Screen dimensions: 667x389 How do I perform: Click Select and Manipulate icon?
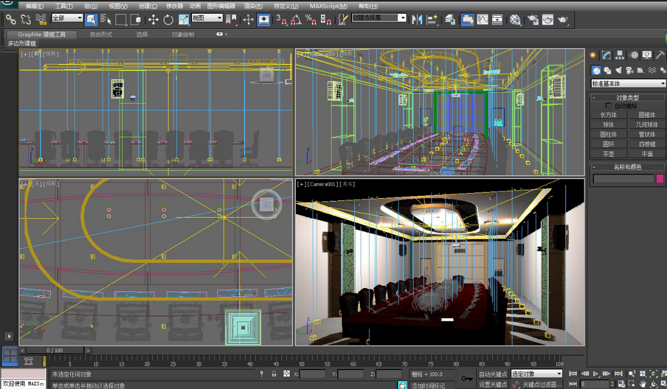(x=248, y=19)
